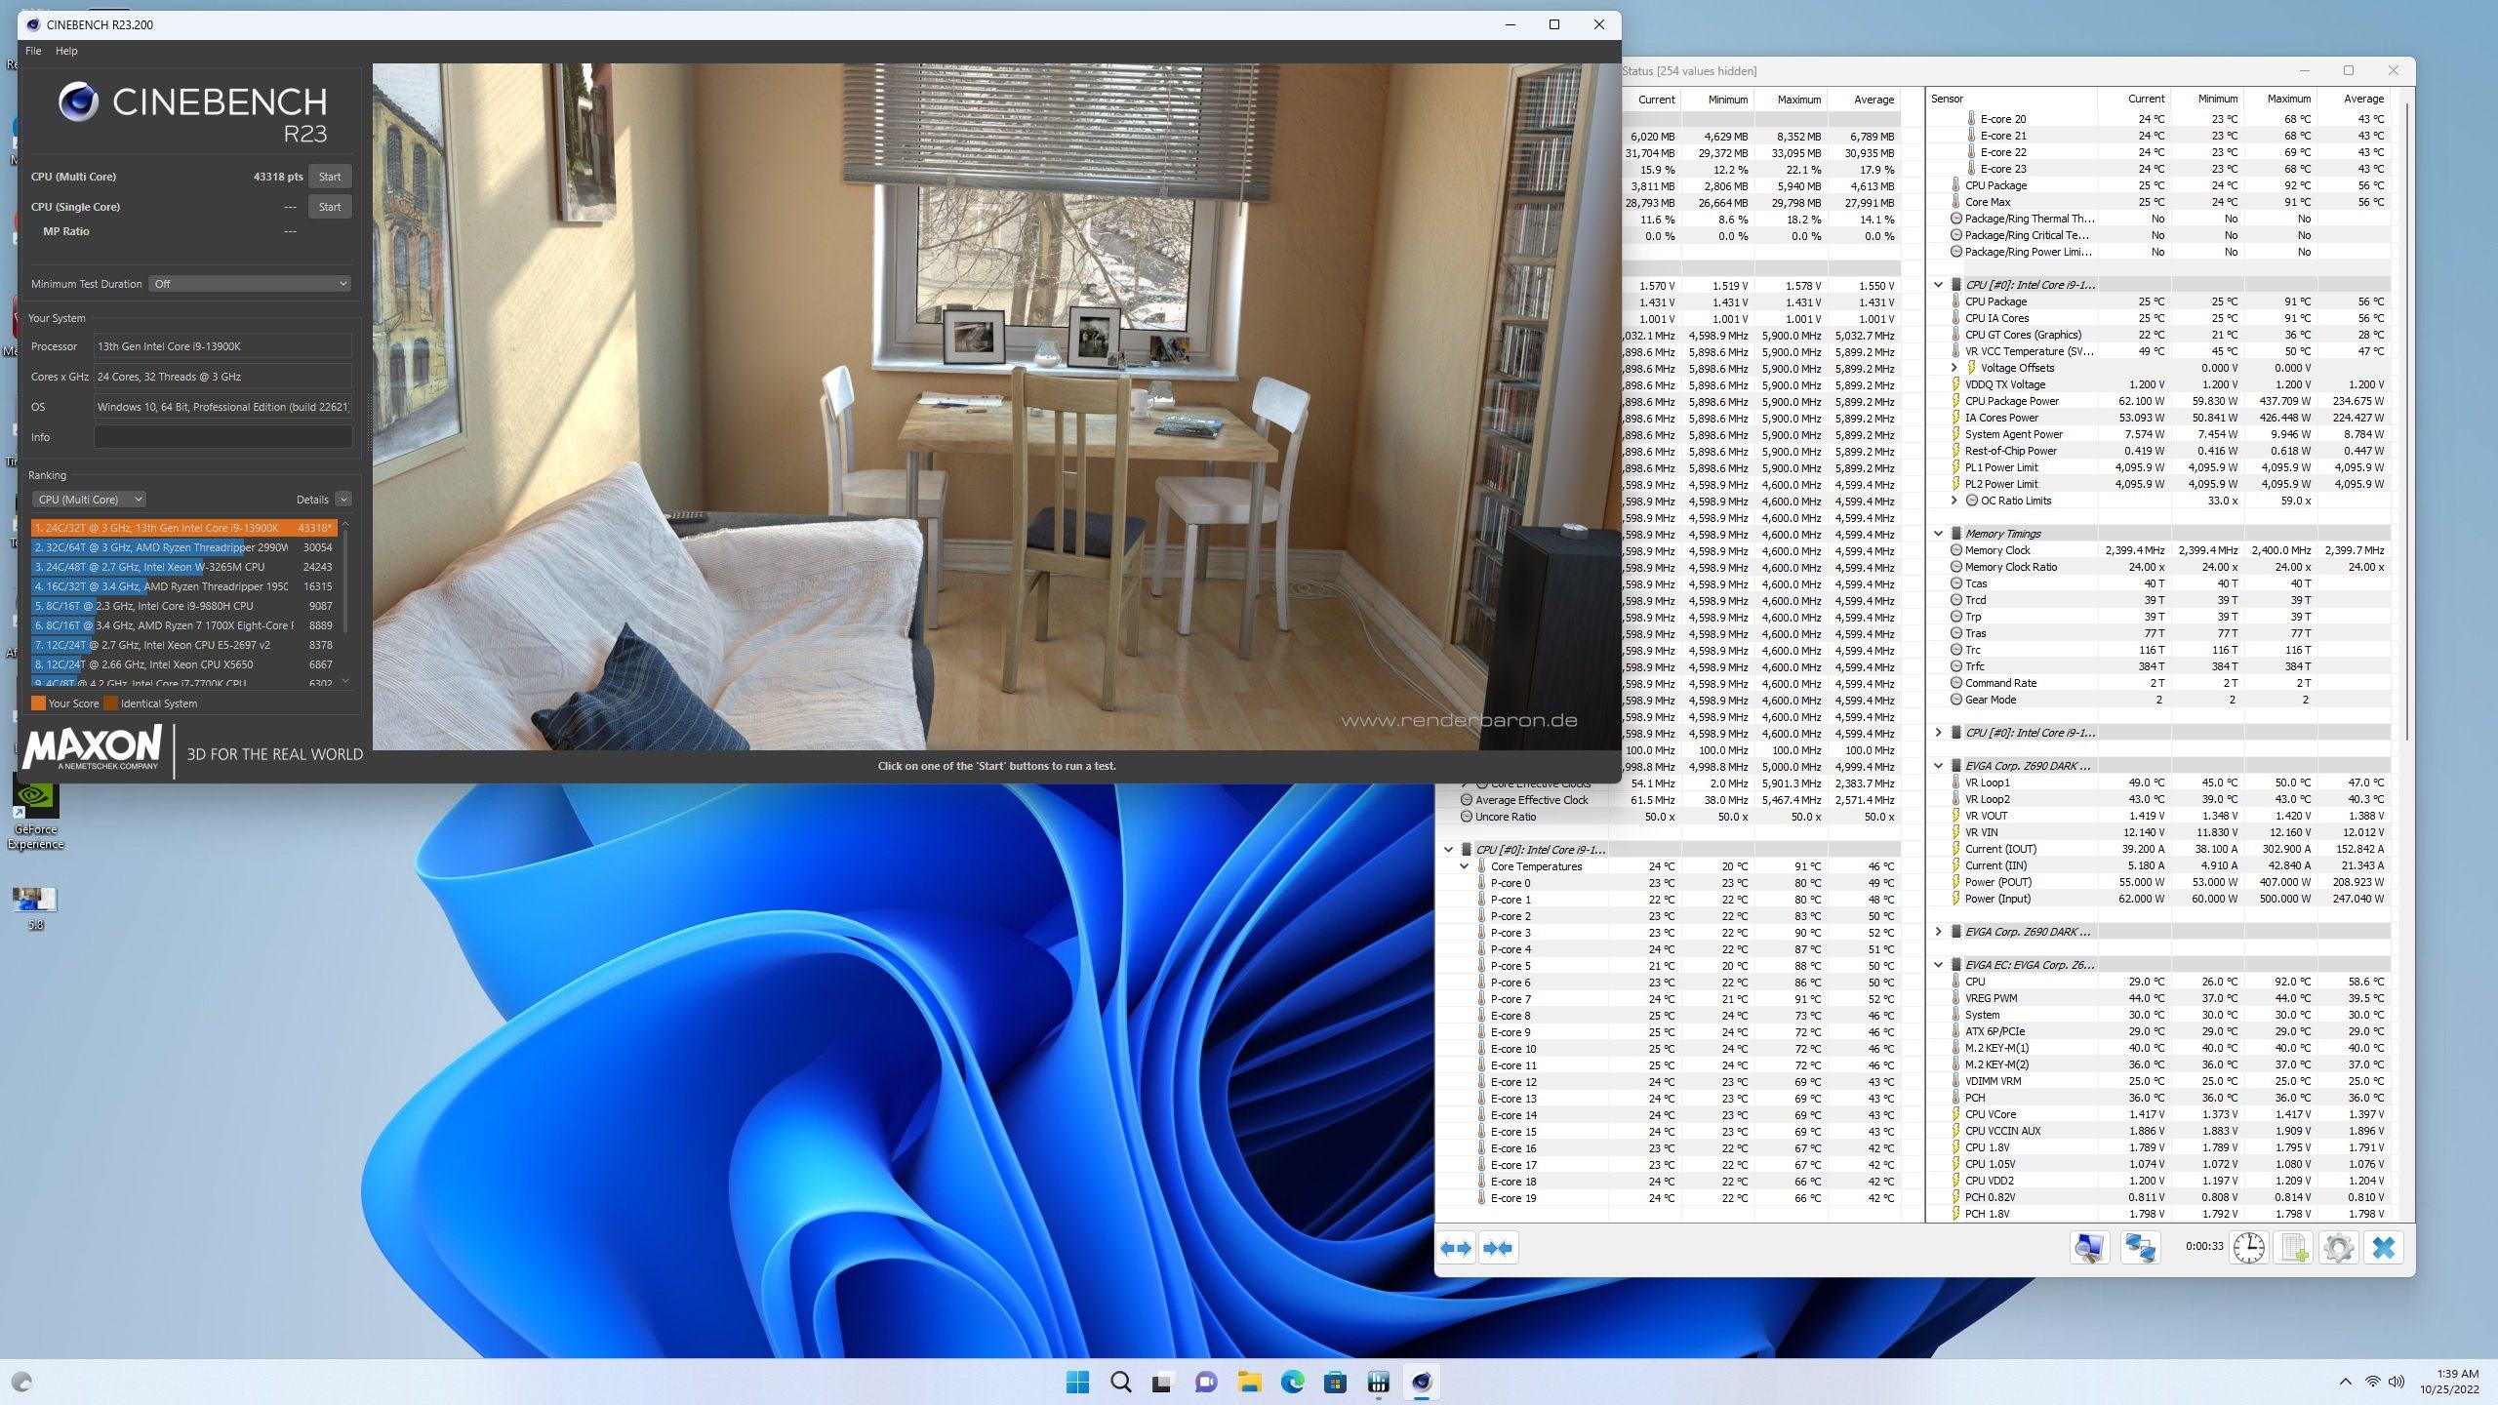Open the Cinebench Help menu
The width and height of the screenshot is (2498, 1405).
[x=66, y=51]
